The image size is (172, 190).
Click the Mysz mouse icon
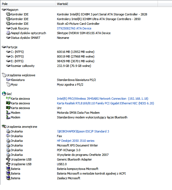8,84
